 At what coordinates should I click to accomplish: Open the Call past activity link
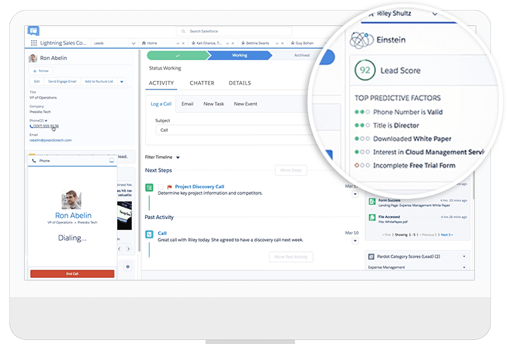[162, 233]
